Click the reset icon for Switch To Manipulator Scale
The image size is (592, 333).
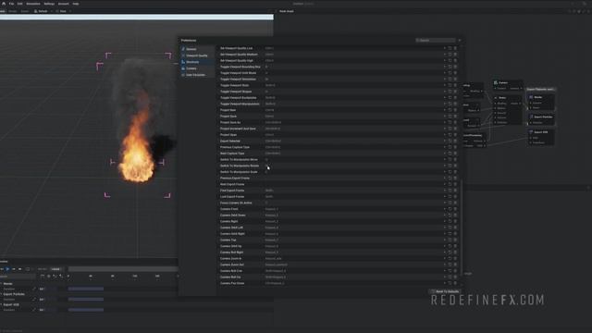pos(450,172)
